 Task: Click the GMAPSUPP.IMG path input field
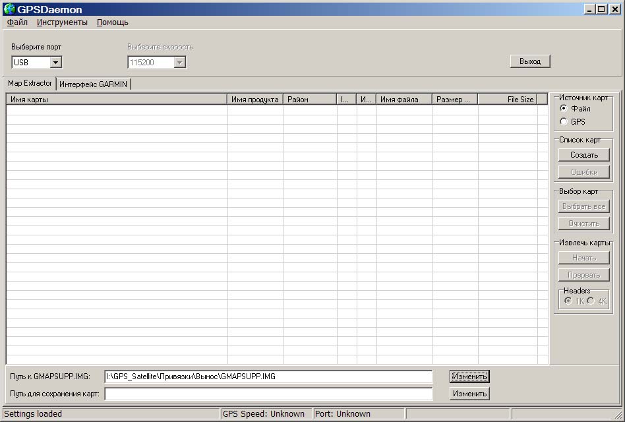[268, 377]
